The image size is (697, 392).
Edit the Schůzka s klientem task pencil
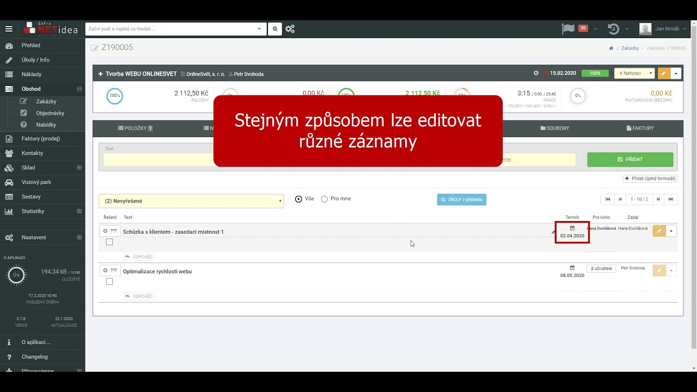click(659, 231)
